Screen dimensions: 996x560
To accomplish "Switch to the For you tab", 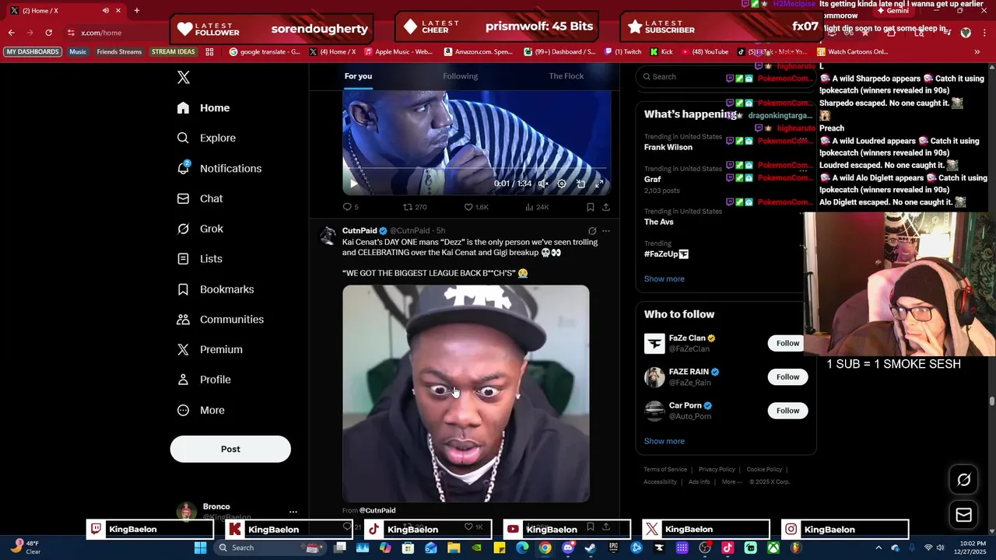I will (358, 76).
